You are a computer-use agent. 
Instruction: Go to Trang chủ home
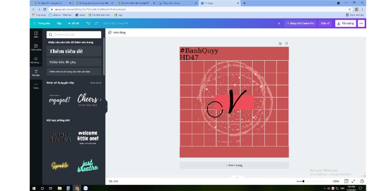click(42, 23)
